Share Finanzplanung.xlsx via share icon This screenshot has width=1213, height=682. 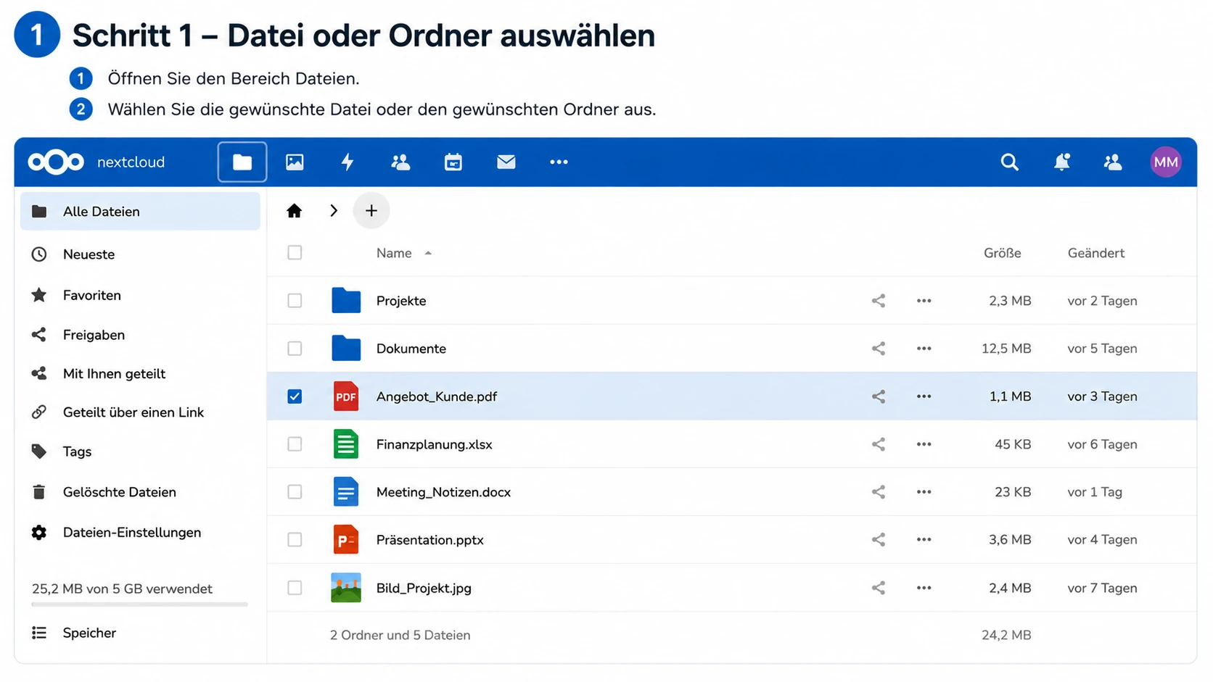pos(879,444)
